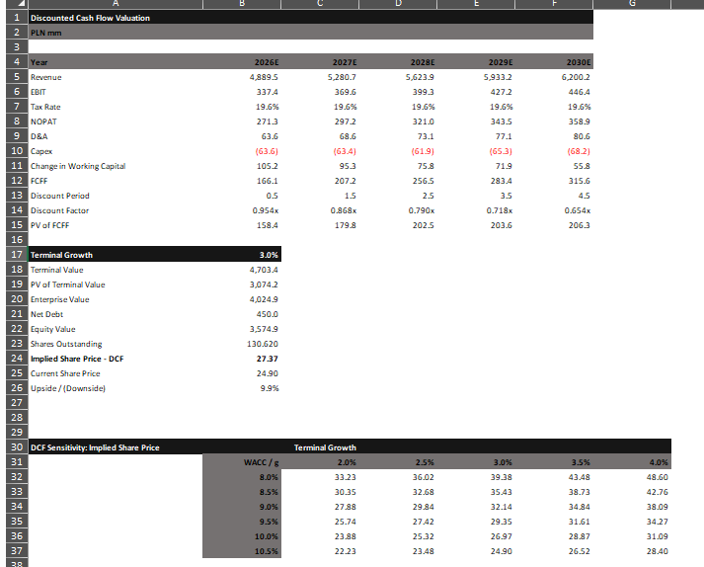The image size is (704, 567).
Task: Select FCFF value 166.1
Action: click(x=268, y=181)
